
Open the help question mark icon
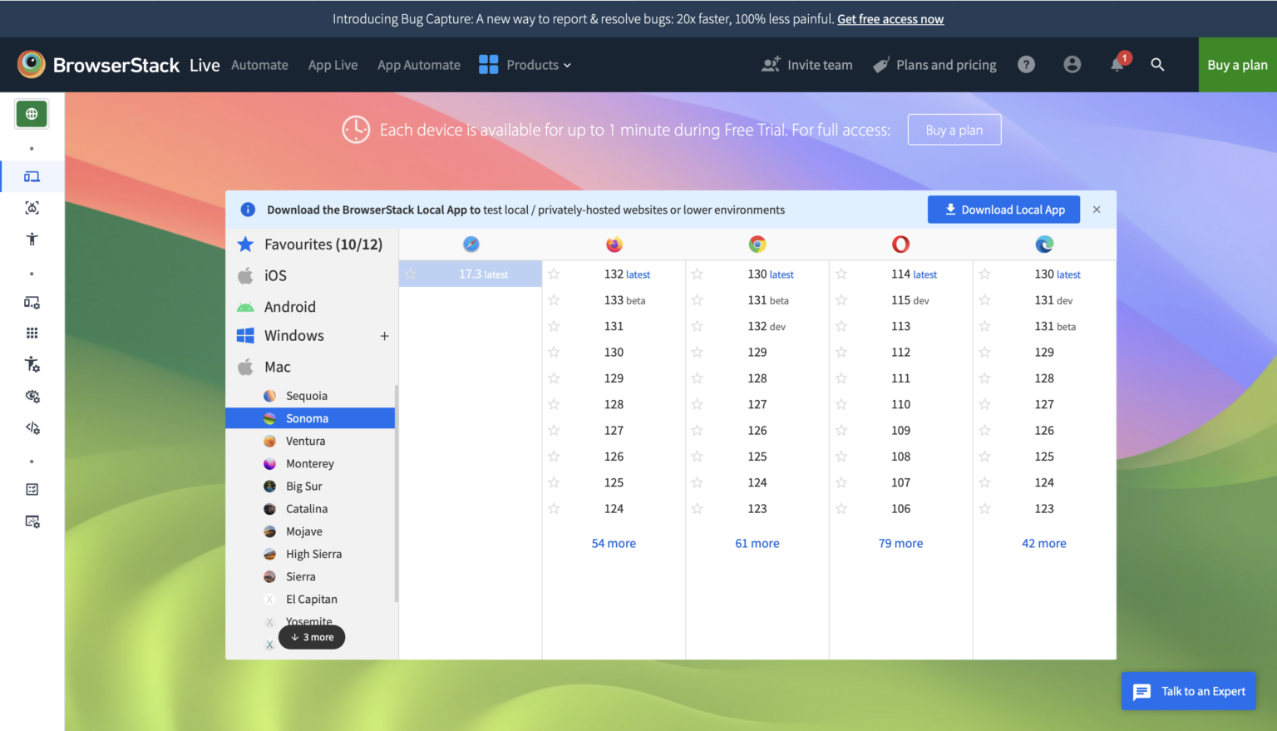1027,65
